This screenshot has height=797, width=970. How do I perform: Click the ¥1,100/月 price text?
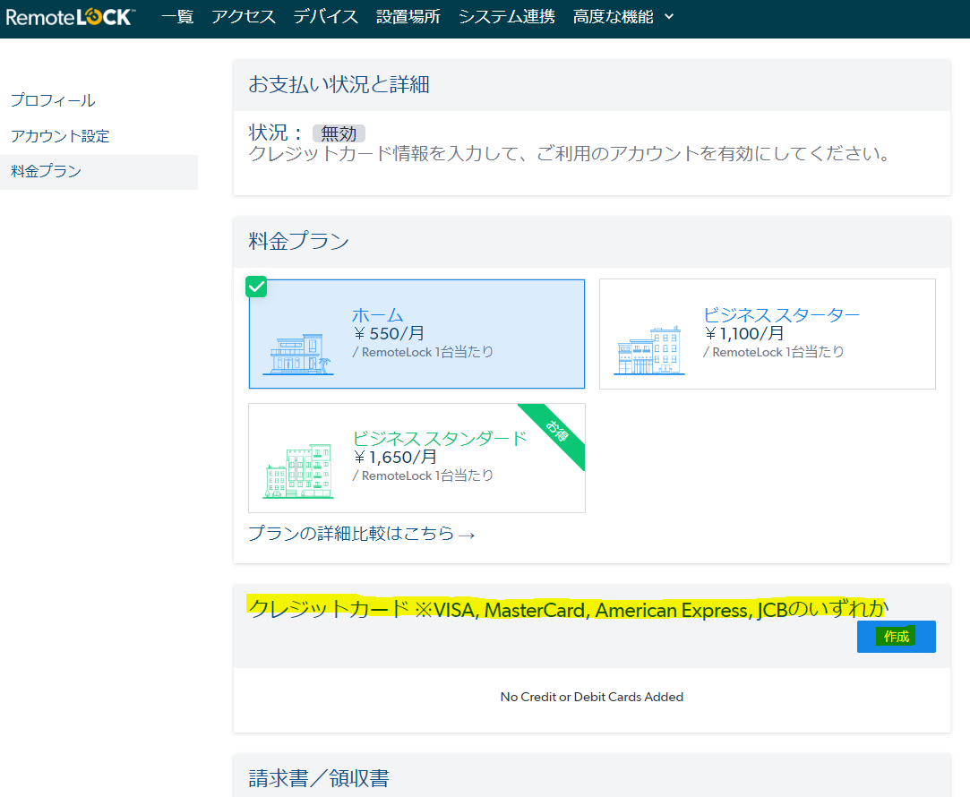744,334
